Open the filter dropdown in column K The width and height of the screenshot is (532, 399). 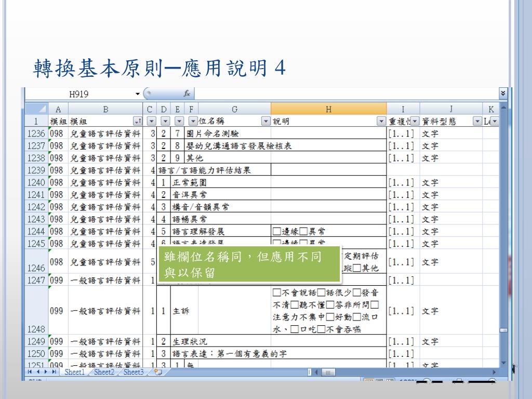(495, 121)
